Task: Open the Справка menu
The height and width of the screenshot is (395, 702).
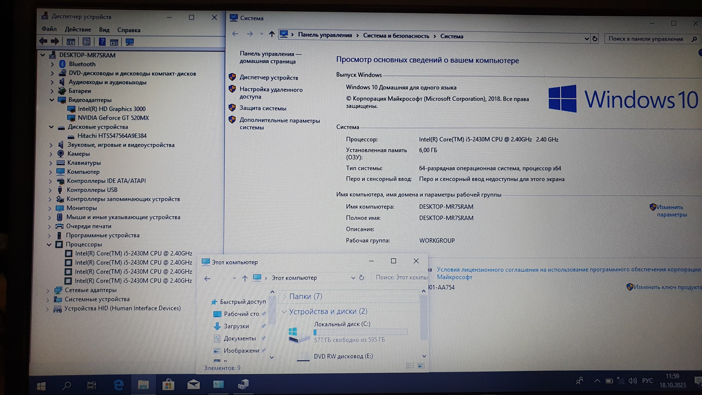Action: 129,30
